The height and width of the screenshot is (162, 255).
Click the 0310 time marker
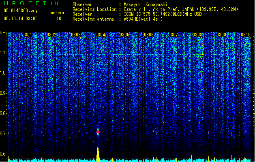tap(246, 35)
